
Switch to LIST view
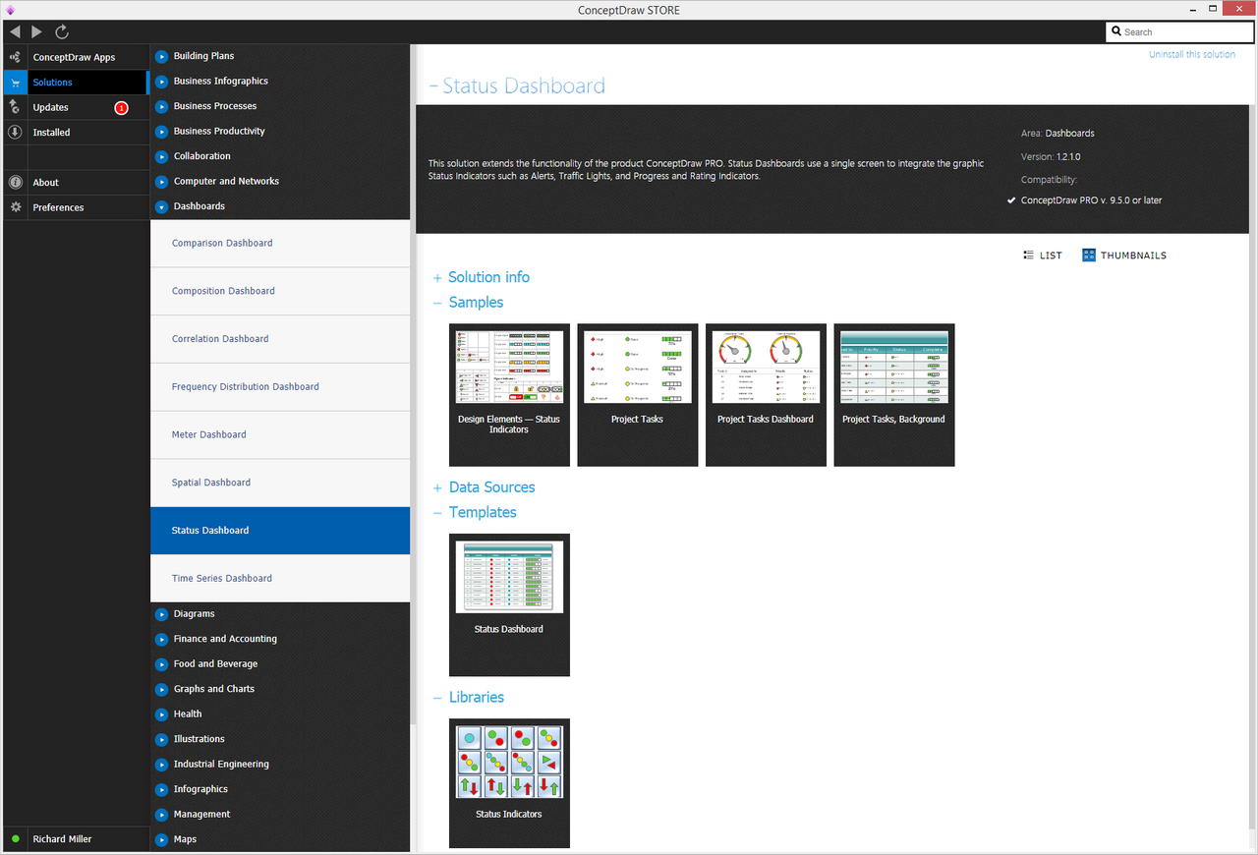pos(1042,255)
